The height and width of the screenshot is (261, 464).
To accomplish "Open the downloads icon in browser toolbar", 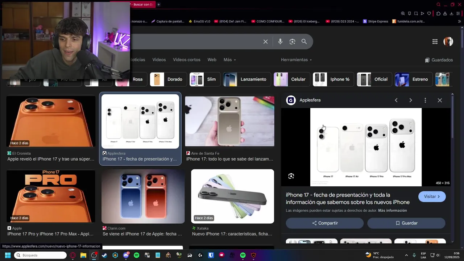I will coord(451,13).
